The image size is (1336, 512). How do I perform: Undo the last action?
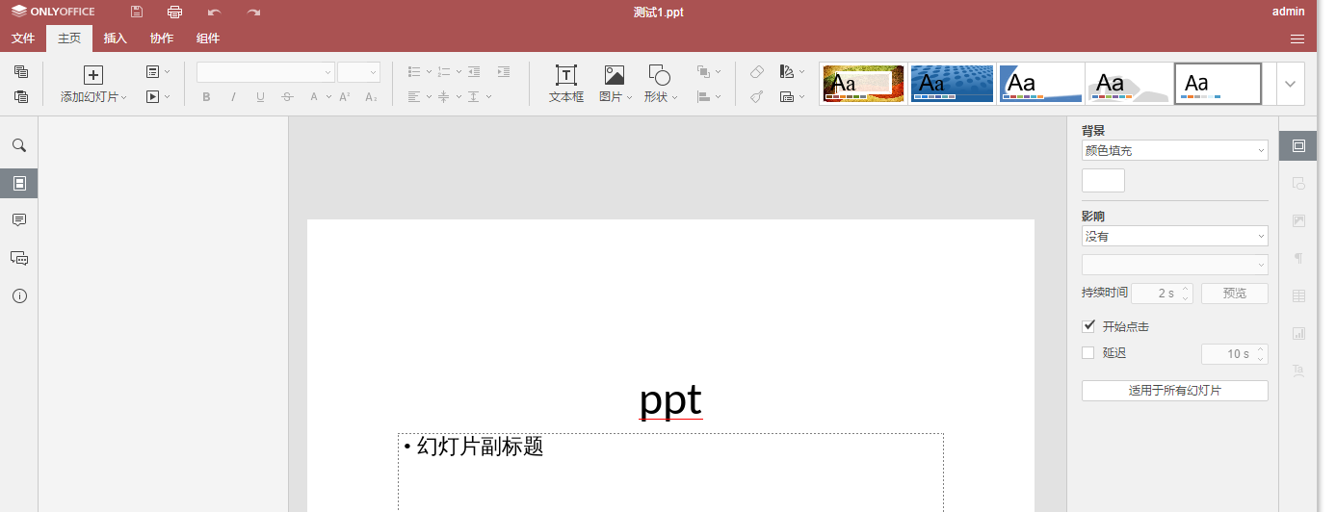click(214, 13)
